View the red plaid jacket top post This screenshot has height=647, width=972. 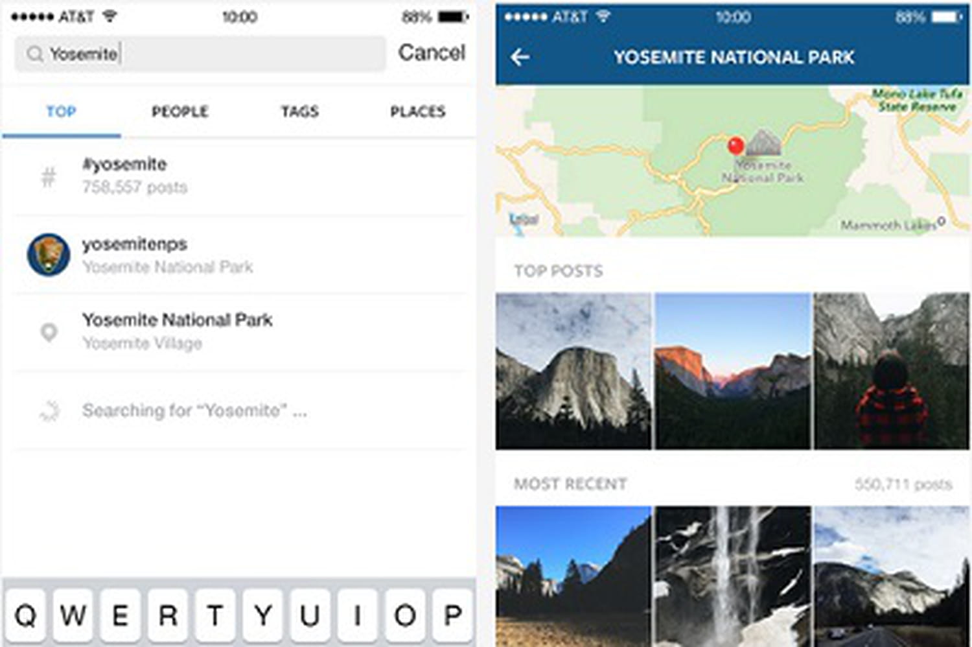coord(892,371)
